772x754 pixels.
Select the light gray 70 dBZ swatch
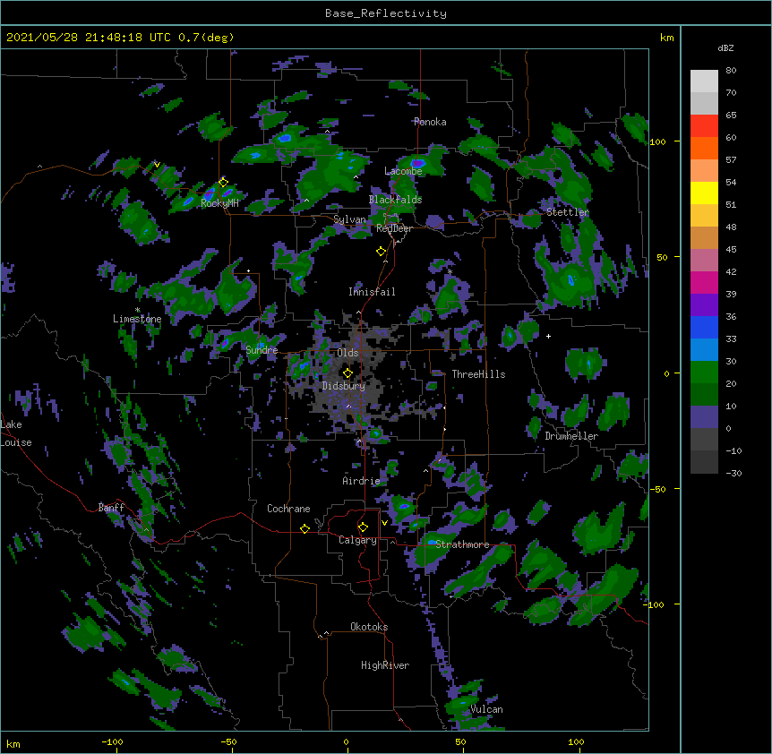click(x=704, y=81)
